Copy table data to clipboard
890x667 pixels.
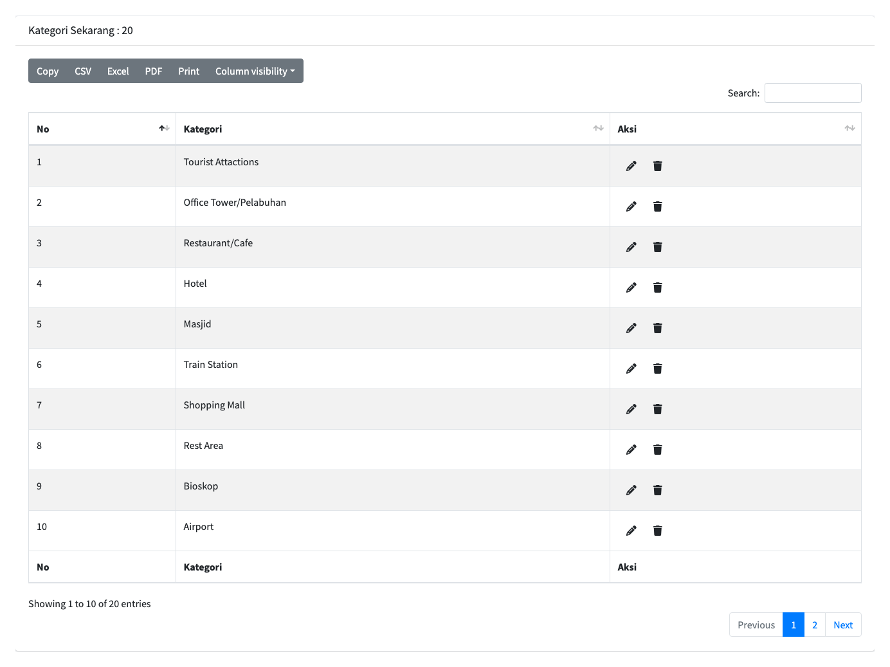pyautogui.click(x=48, y=71)
